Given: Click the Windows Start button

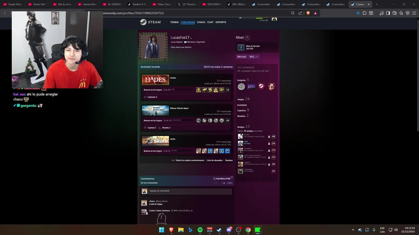Looking at the screenshot, I should pyautogui.click(x=161, y=230).
